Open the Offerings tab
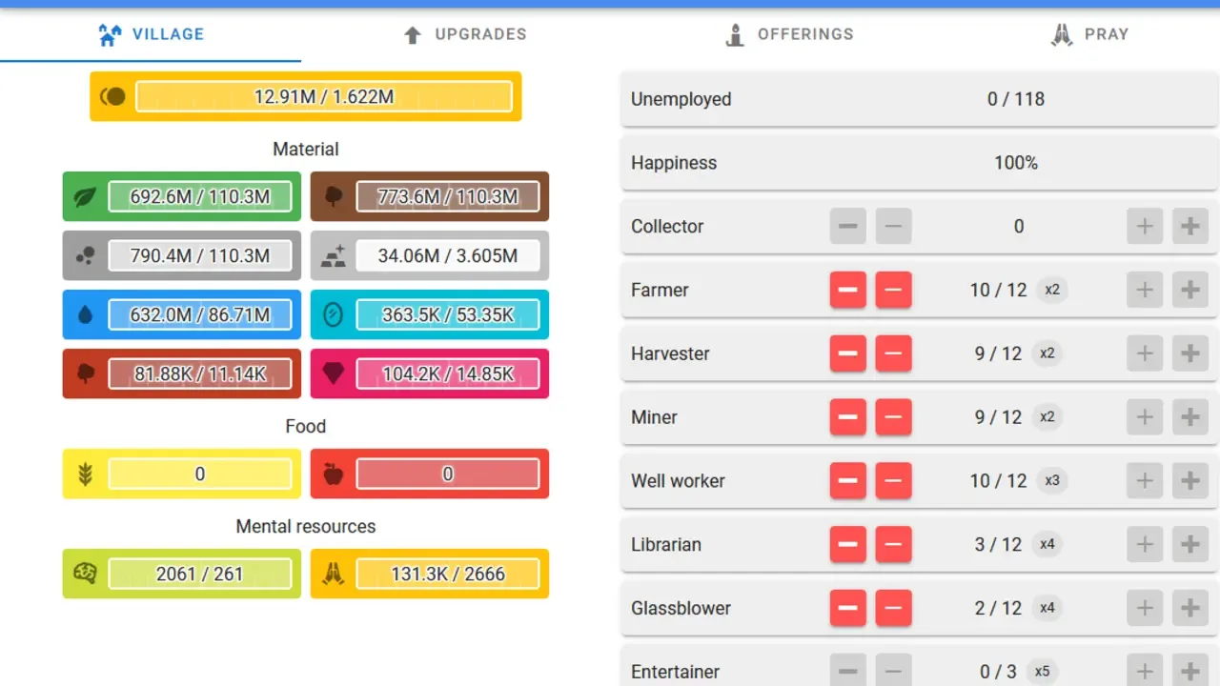This screenshot has width=1220, height=686. (788, 34)
